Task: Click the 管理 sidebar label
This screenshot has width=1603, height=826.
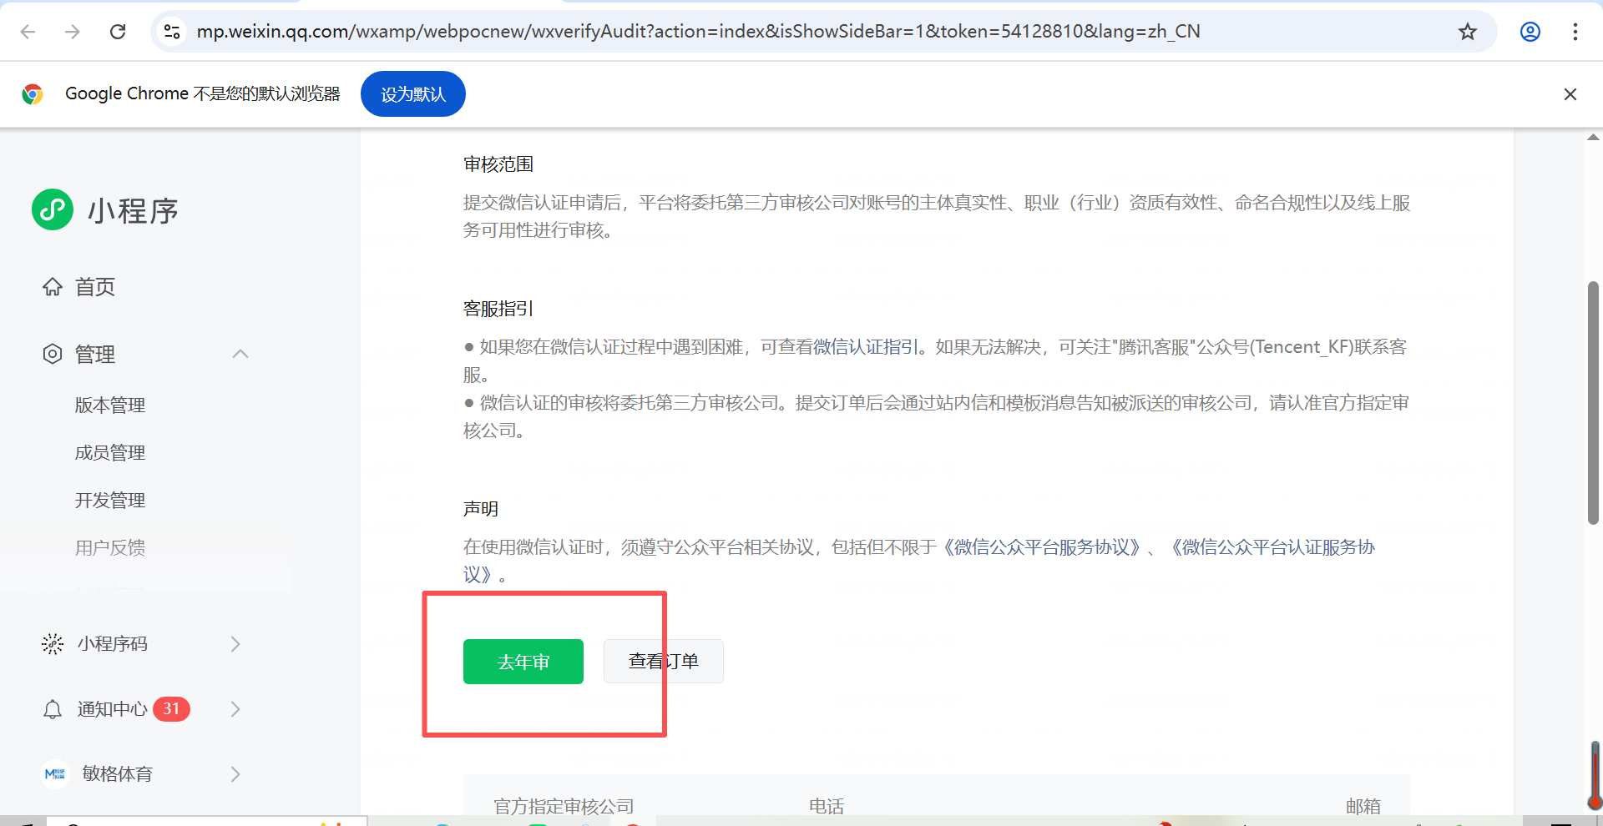Action: (95, 354)
